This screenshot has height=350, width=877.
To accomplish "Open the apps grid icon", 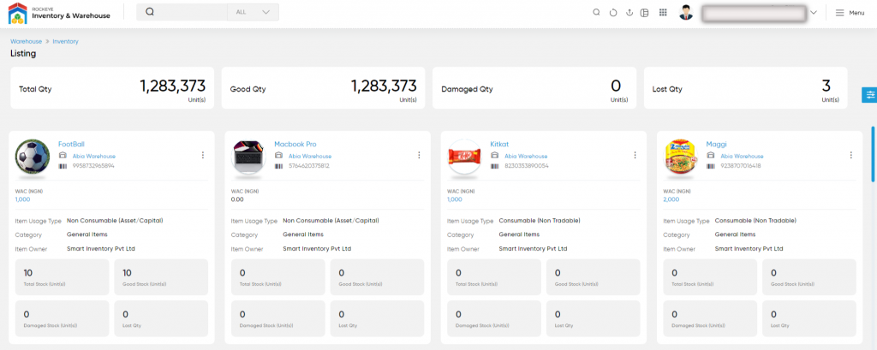I will tap(664, 12).
